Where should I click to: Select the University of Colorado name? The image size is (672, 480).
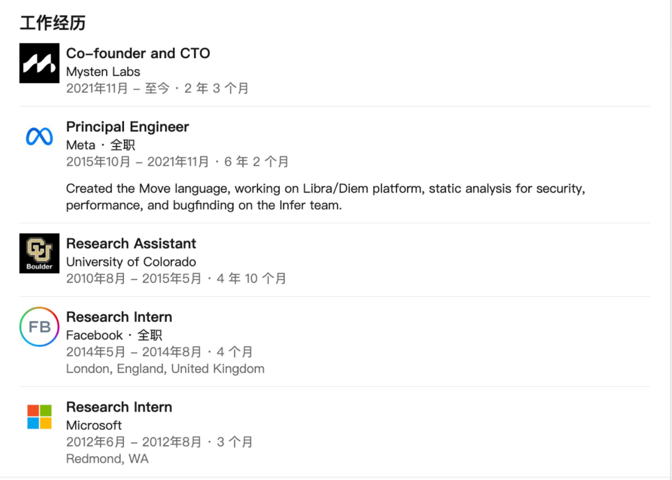click(131, 262)
